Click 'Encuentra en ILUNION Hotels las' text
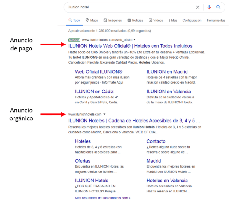Image resolution: width=239 pixels, height=210 pixels. click(x=99, y=166)
